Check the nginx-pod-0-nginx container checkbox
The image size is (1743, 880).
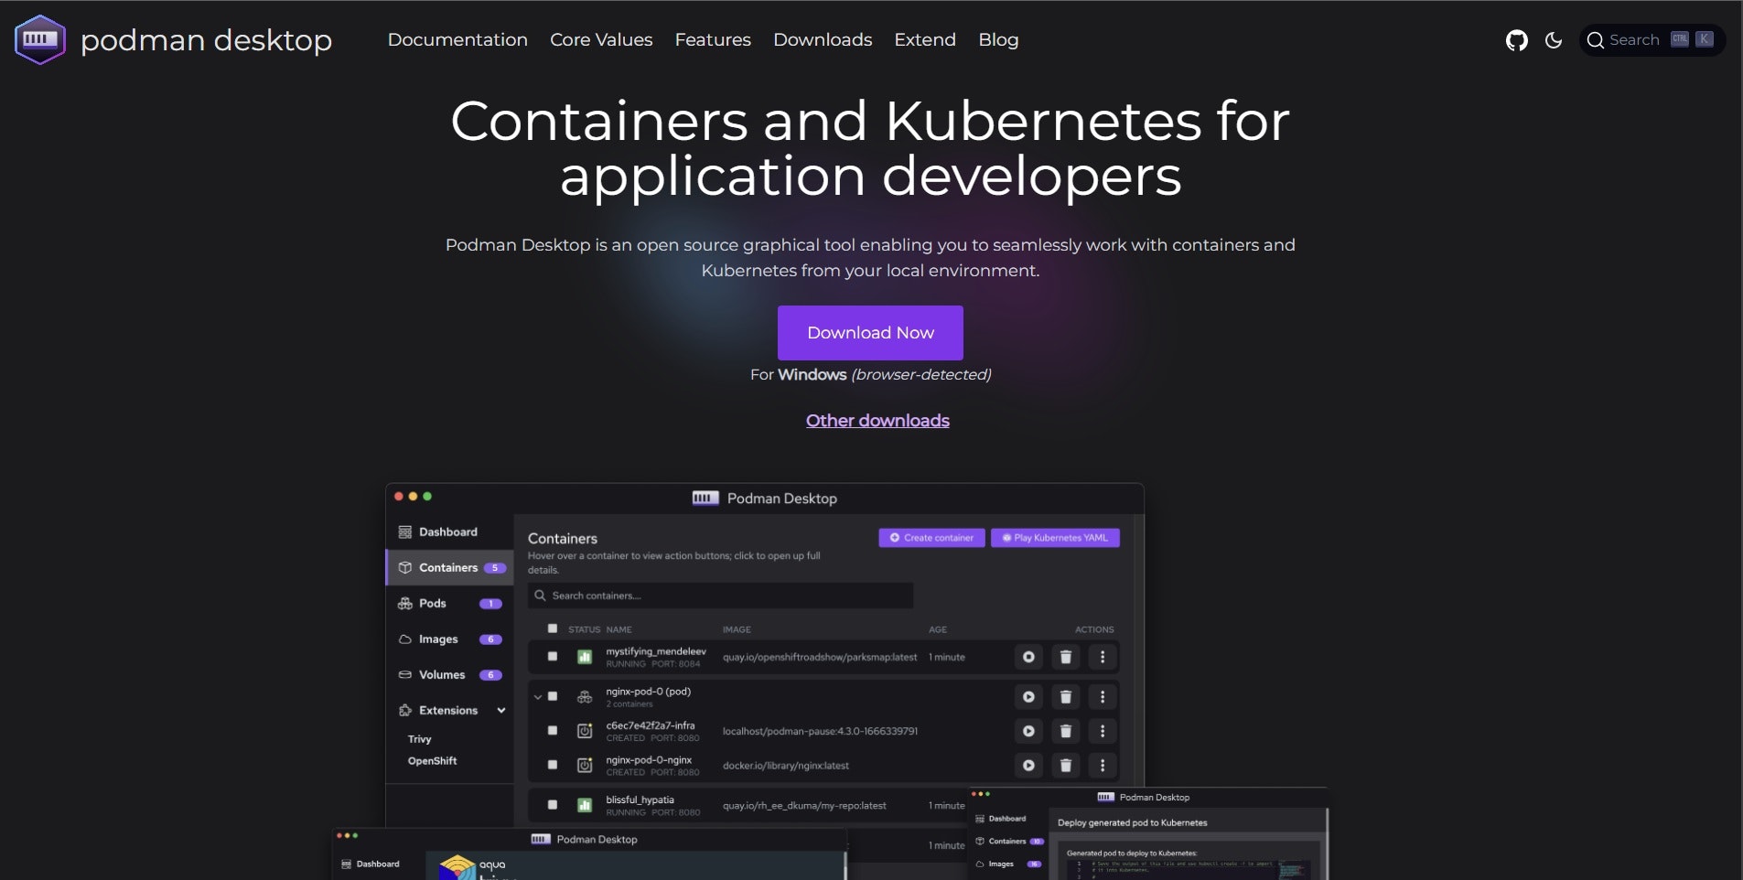(553, 765)
